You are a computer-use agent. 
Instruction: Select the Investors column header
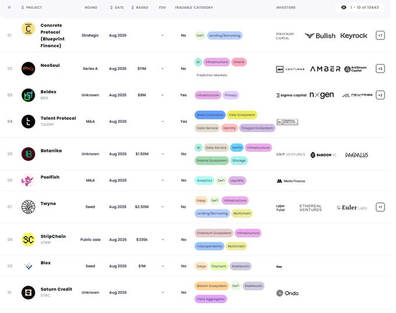coord(285,8)
